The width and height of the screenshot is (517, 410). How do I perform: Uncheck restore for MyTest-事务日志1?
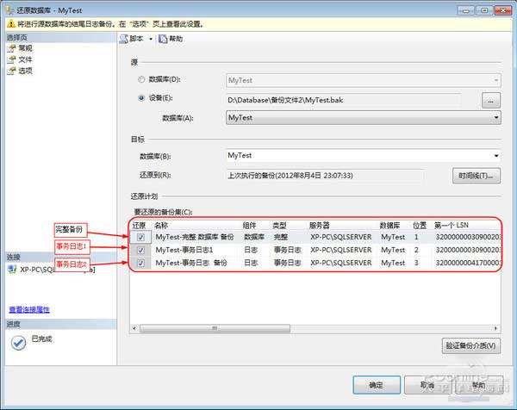click(x=140, y=250)
